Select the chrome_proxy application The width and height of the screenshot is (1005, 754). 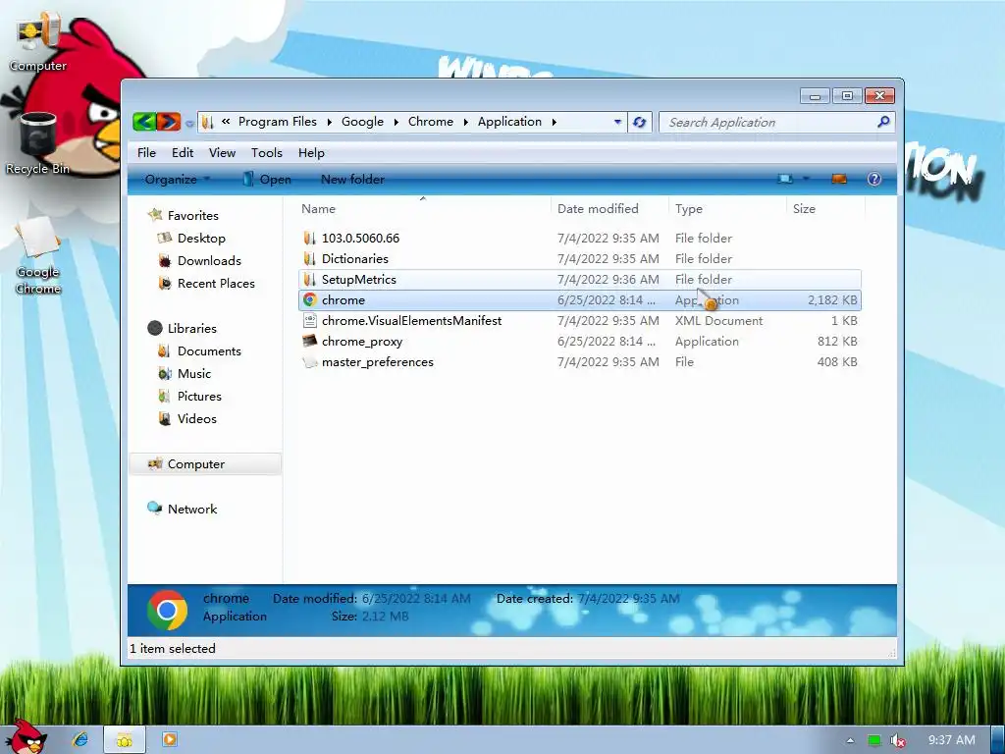tap(579, 341)
